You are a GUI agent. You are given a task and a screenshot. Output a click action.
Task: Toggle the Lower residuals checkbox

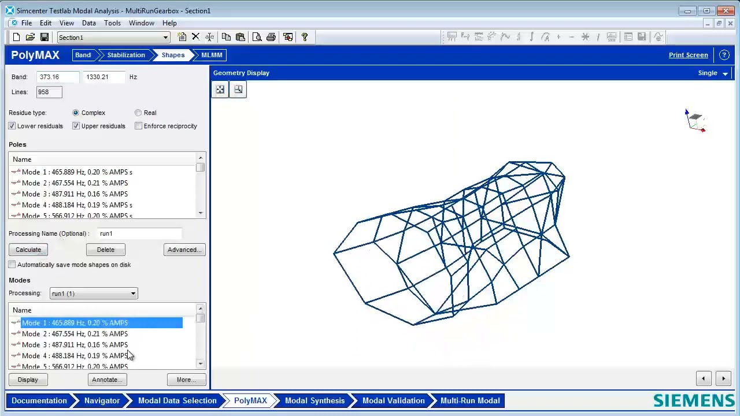(12, 126)
